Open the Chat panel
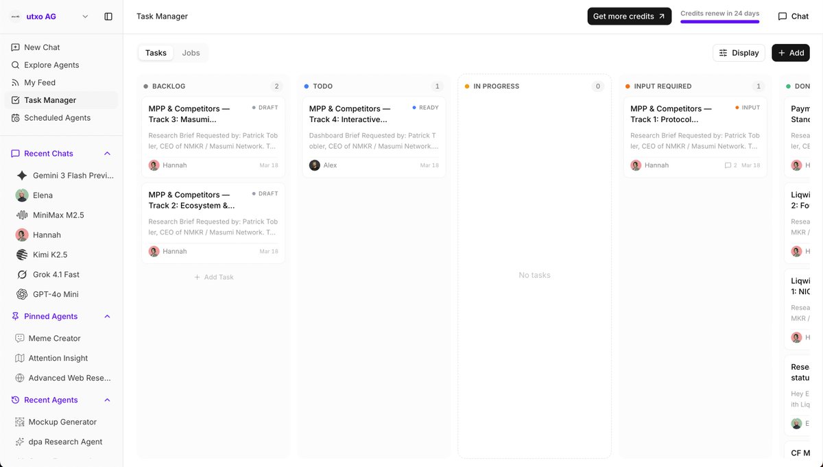Viewport: 823px width, 467px height. 794,16
